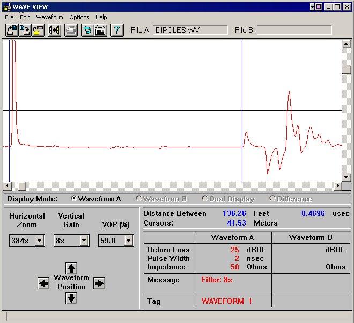Open the Waveform menu
The width and height of the screenshot is (354, 323).
(49, 17)
